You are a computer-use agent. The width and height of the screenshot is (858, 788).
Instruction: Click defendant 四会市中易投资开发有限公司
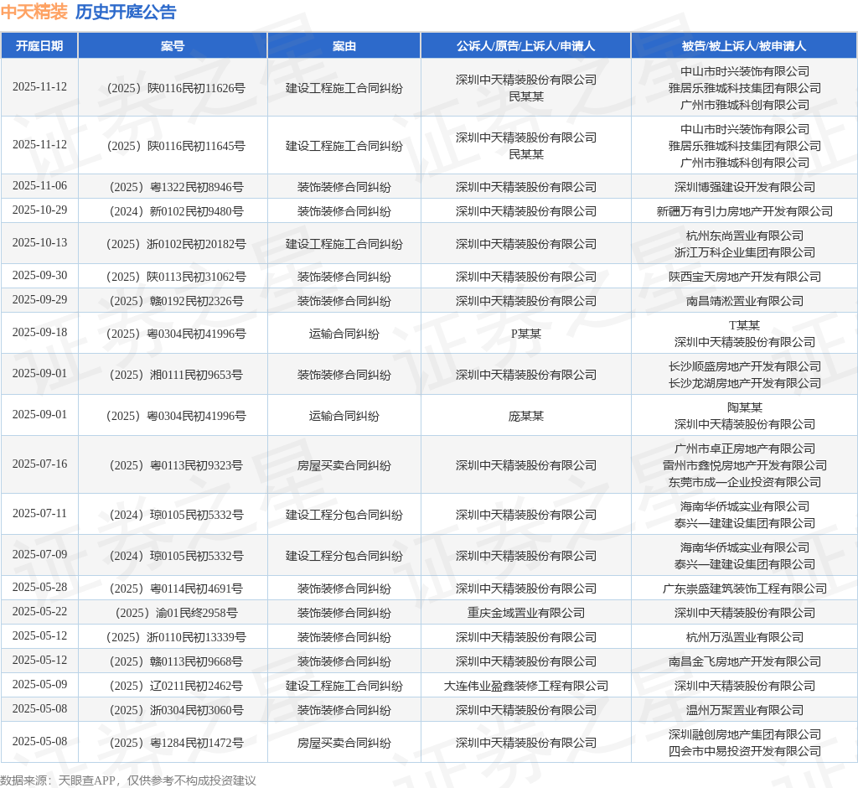pyautogui.click(x=744, y=751)
